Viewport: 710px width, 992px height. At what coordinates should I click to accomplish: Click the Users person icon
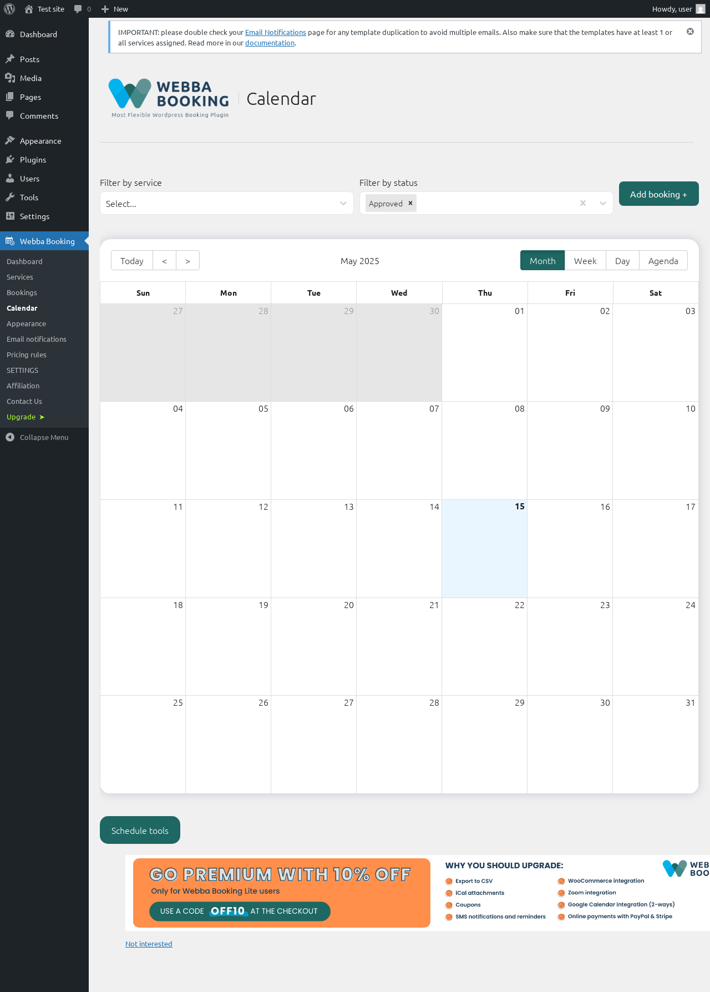pos(10,178)
